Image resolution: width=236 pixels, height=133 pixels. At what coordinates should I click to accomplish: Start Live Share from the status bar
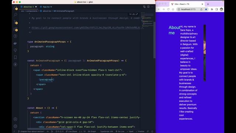(x=71, y=132)
